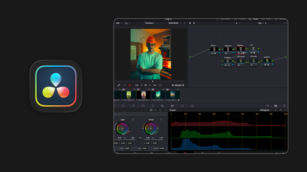The image size is (307, 172).
Task: Select the INPUT node 01
Action: pyautogui.click(x=214, y=51)
